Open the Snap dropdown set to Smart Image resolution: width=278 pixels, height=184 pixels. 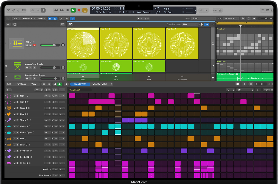[x=203, y=19]
